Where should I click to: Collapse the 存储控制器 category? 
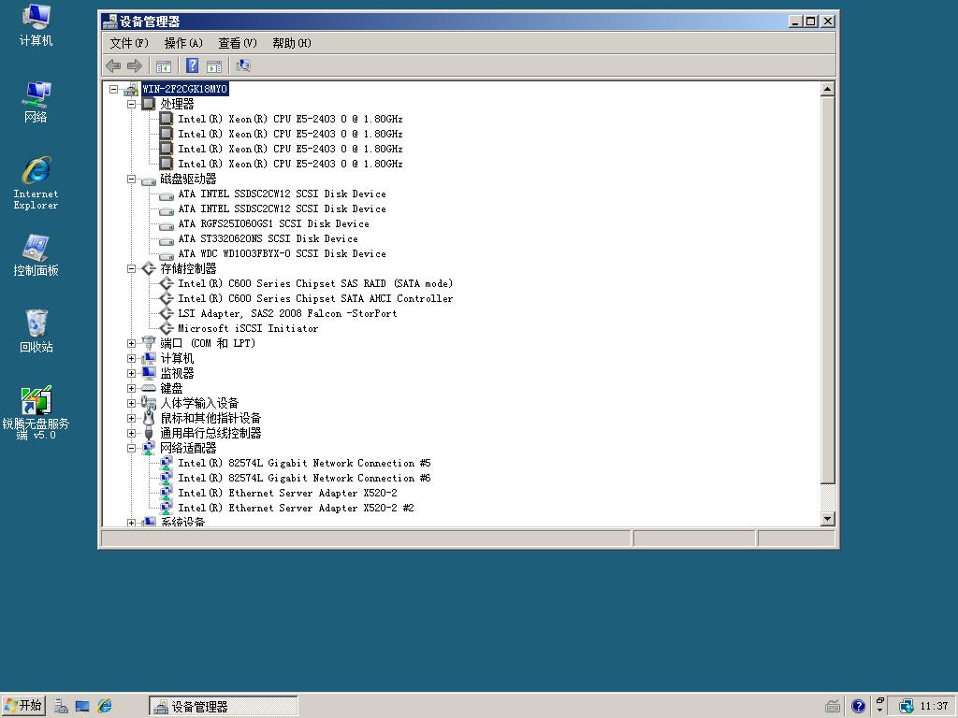tap(131, 268)
